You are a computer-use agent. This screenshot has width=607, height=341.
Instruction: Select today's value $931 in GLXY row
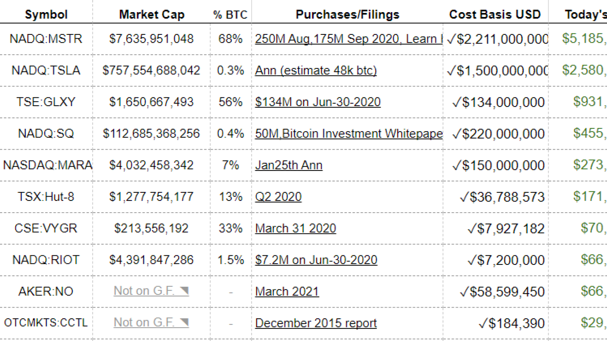pos(590,101)
